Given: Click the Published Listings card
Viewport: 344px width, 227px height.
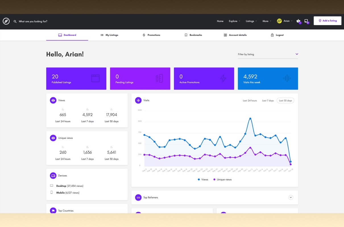Looking at the screenshot, I should (76, 79).
